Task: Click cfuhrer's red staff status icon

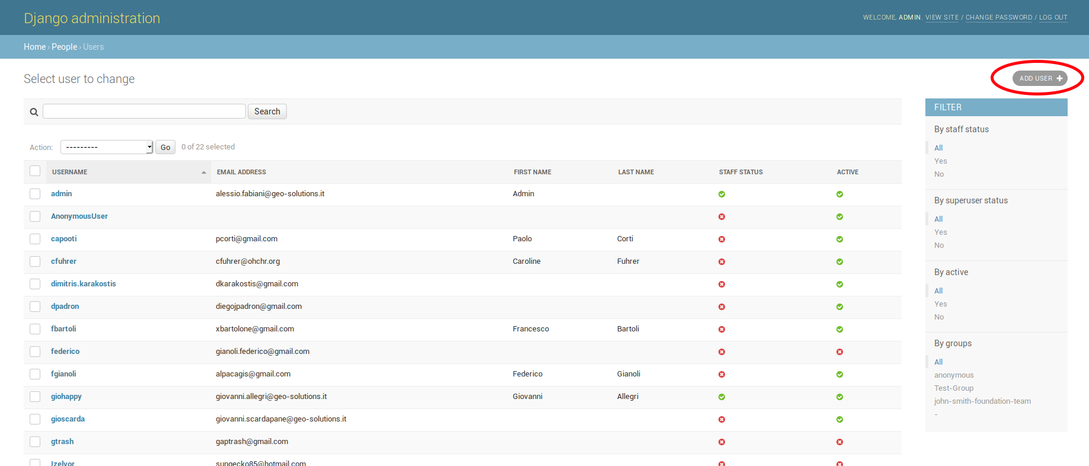Action: click(x=721, y=262)
